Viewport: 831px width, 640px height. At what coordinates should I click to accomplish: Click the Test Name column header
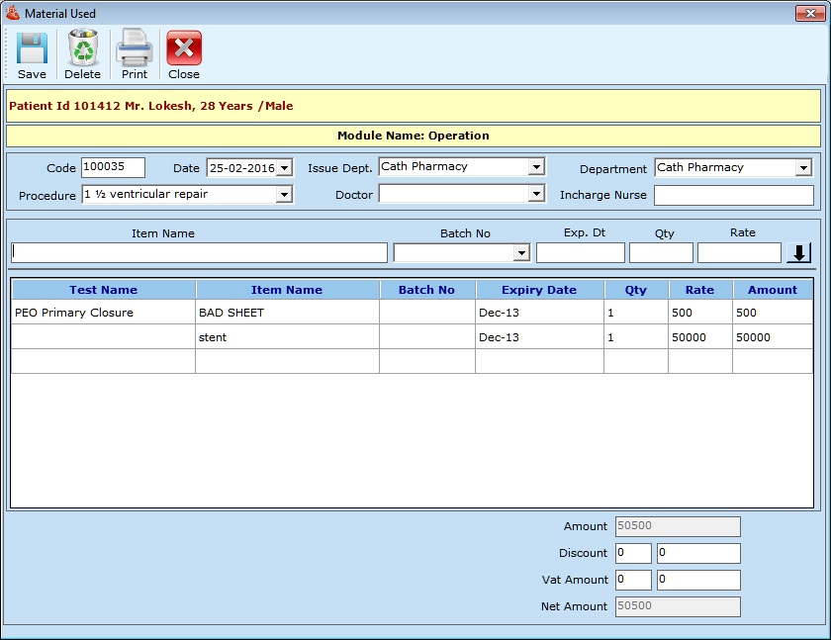click(x=103, y=290)
